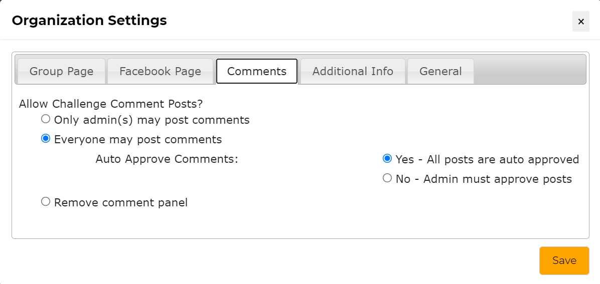This screenshot has height=284, width=600.
Task: Click the 'Remove comment panel' label text
Action: point(121,203)
